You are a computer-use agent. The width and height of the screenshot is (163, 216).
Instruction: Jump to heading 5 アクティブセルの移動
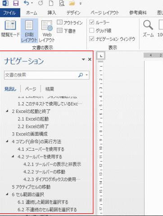(31, 187)
